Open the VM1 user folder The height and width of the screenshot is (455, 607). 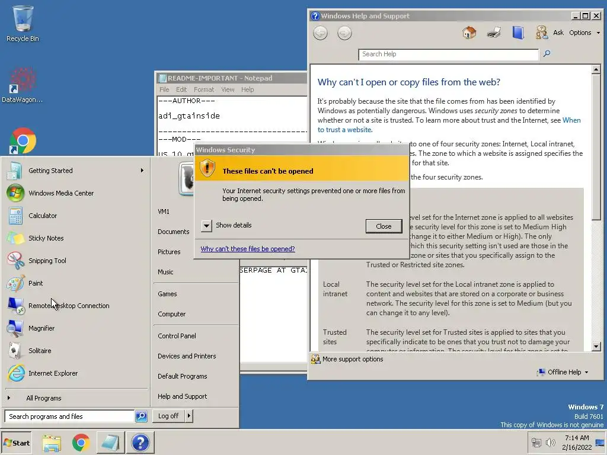[164, 212]
